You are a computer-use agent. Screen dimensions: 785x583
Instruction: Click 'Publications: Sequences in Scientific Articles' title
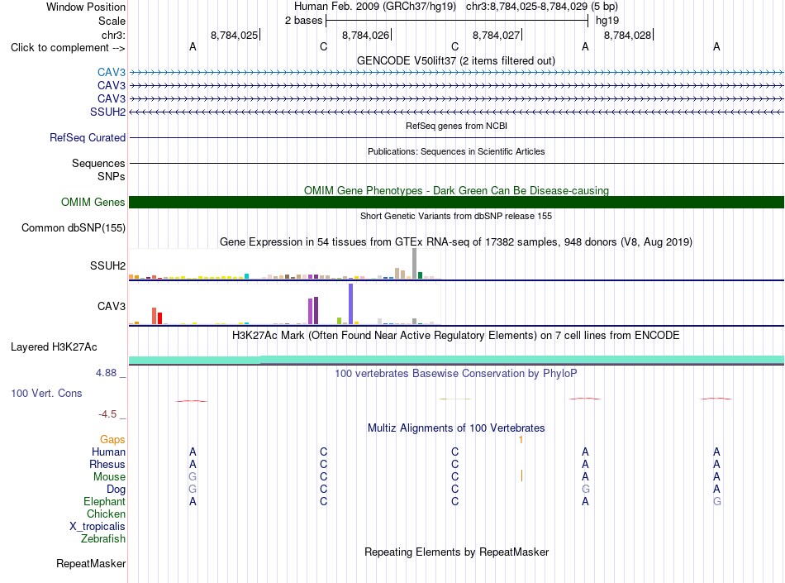coord(456,152)
